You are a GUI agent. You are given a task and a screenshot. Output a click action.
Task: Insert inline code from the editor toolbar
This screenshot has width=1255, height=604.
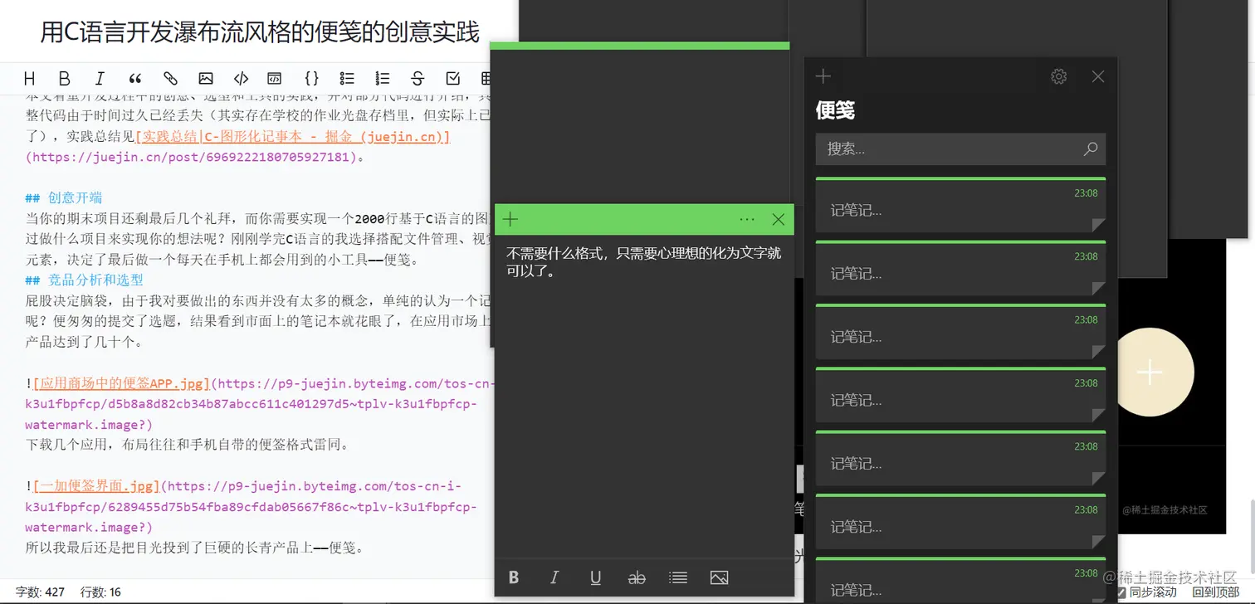(241, 79)
